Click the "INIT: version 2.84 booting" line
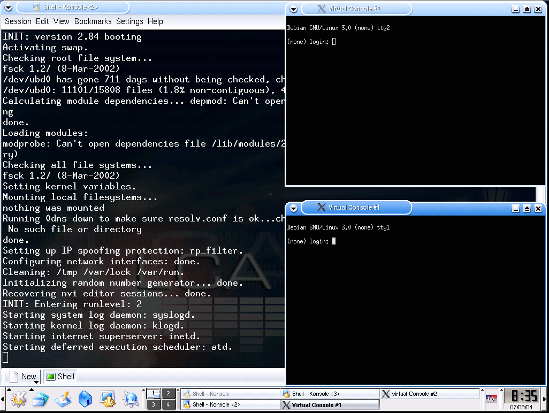Image resolution: width=549 pixels, height=413 pixels. 72,36
